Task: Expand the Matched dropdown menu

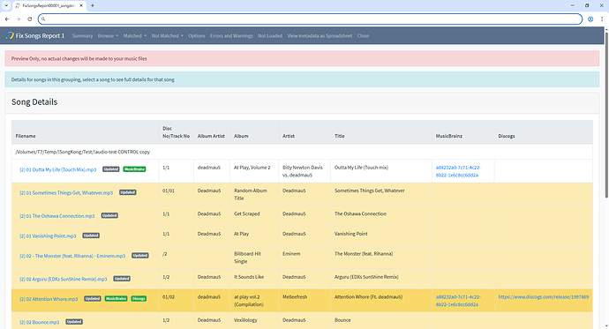Action: click(135, 35)
